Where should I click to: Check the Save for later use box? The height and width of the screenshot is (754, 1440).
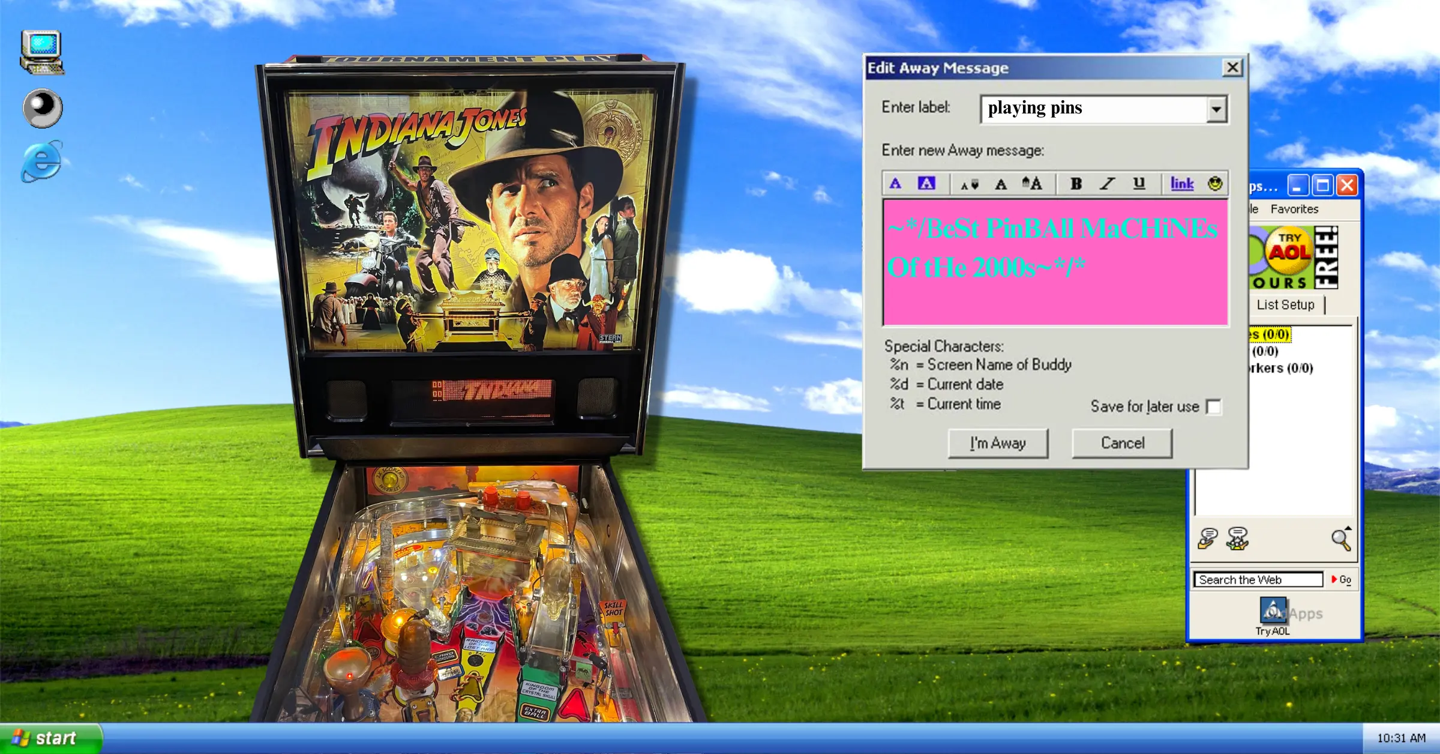tap(1214, 407)
